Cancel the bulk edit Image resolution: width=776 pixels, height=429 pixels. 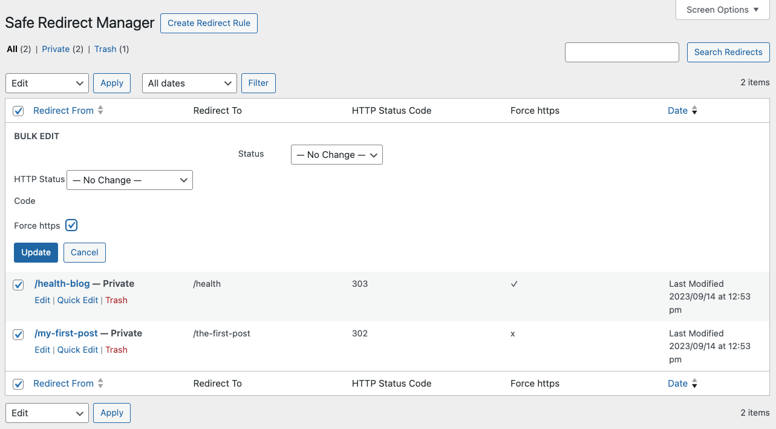click(x=84, y=252)
